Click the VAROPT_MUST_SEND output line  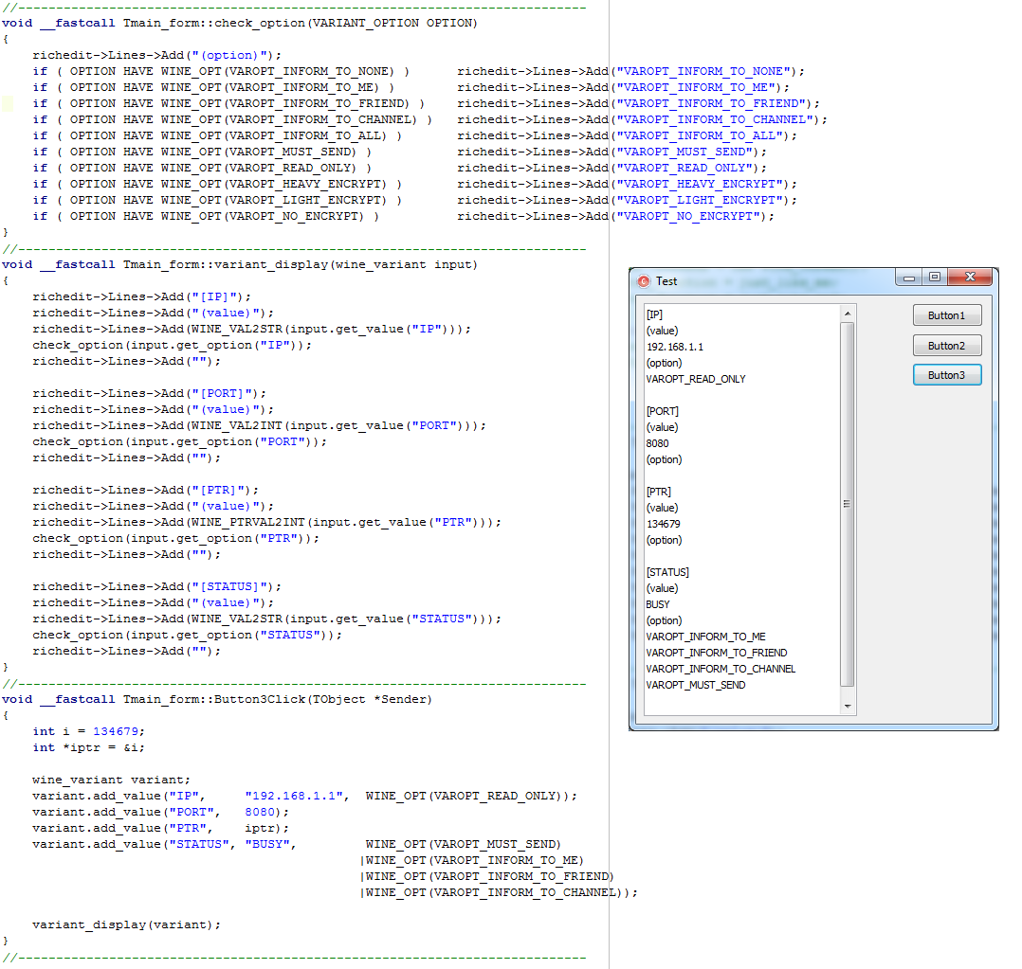point(696,685)
